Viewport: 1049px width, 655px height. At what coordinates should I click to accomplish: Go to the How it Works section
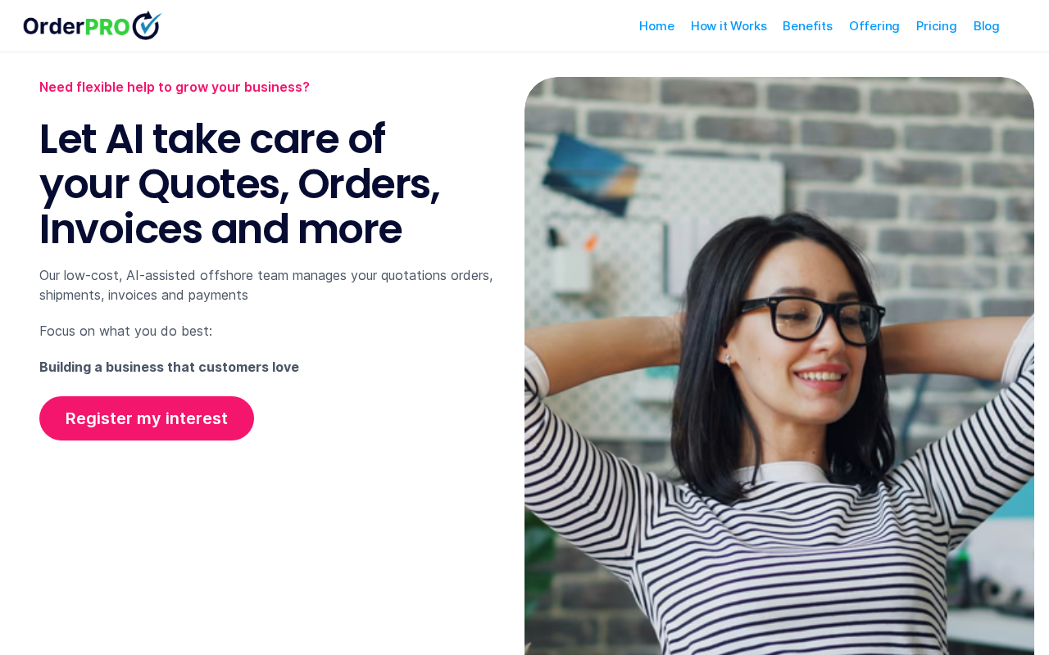click(729, 26)
